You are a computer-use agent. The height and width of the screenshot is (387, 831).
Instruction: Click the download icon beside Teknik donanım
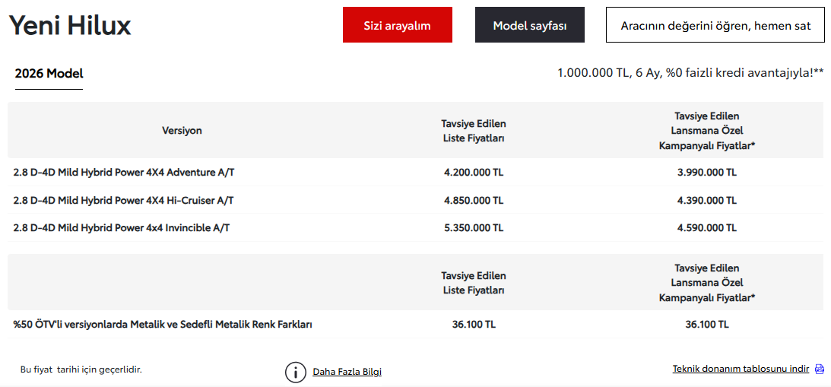pyautogui.click(x=820, y=369)
